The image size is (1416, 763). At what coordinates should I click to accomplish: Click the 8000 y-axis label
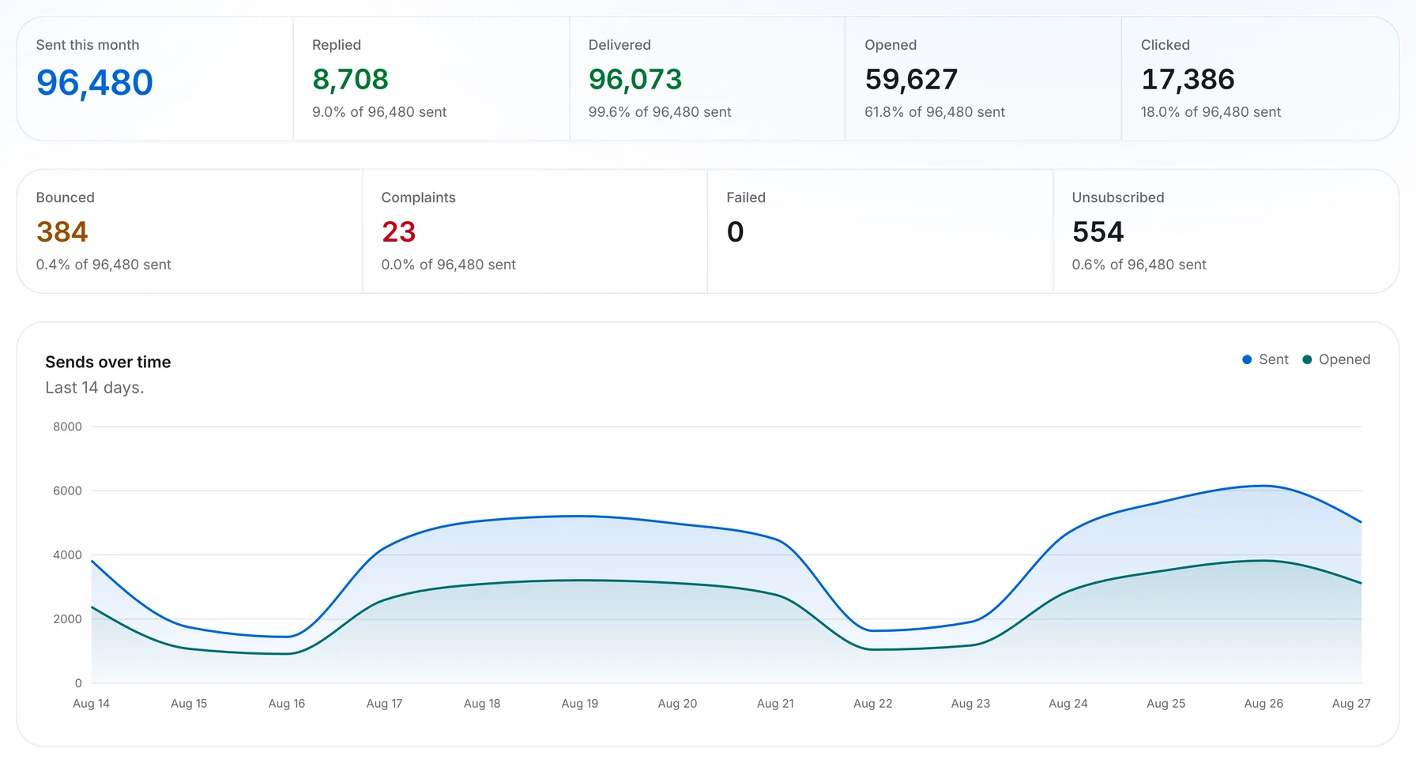tap(67, 427)
